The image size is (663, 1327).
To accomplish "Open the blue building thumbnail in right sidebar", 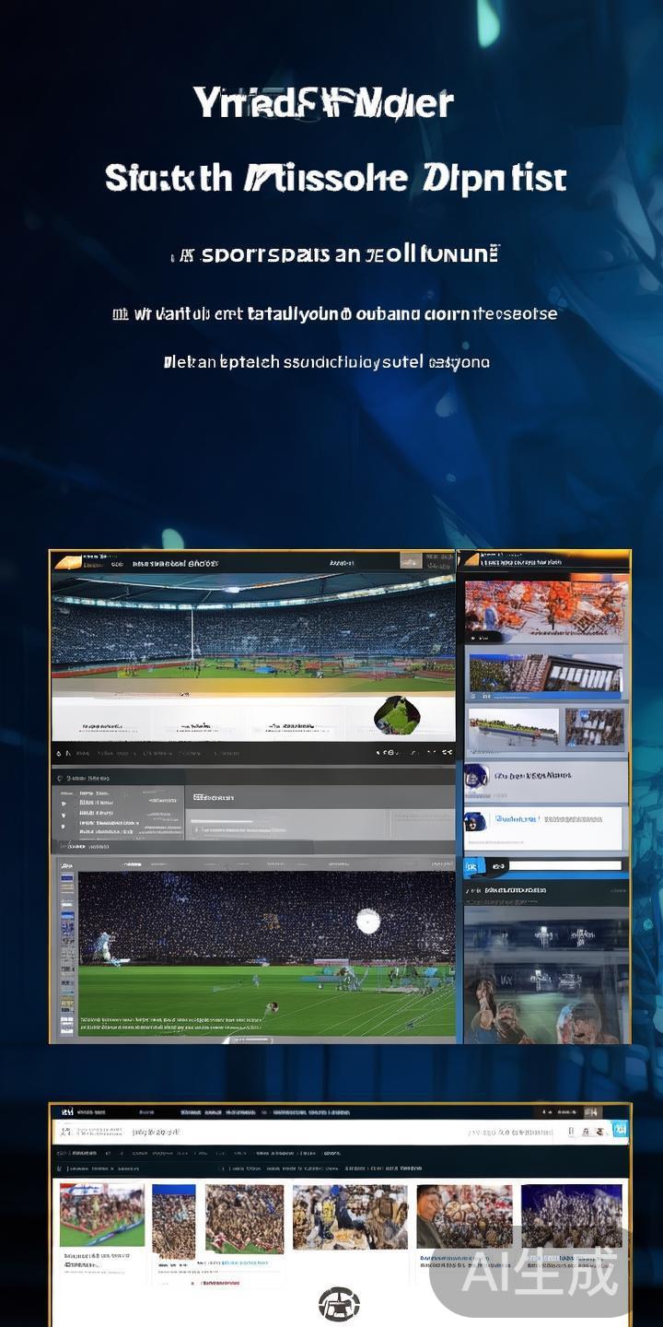I will coord(545,674).
